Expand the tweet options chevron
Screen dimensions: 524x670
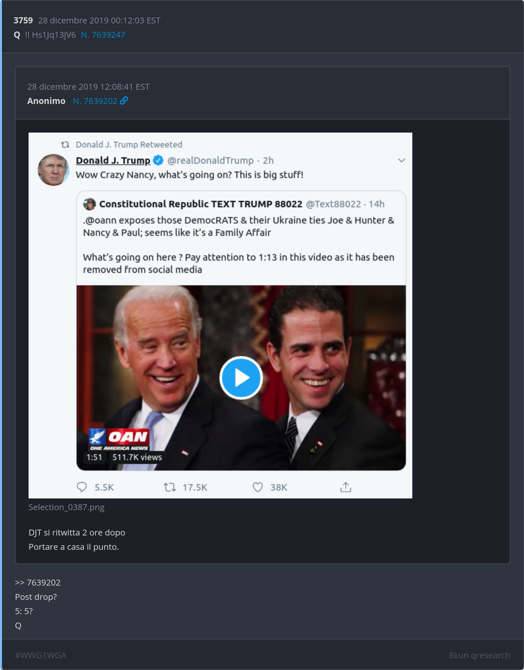click(402, 161)
